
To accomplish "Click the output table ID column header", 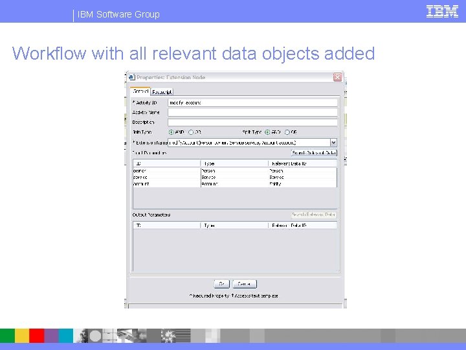I will pos(167,226).
